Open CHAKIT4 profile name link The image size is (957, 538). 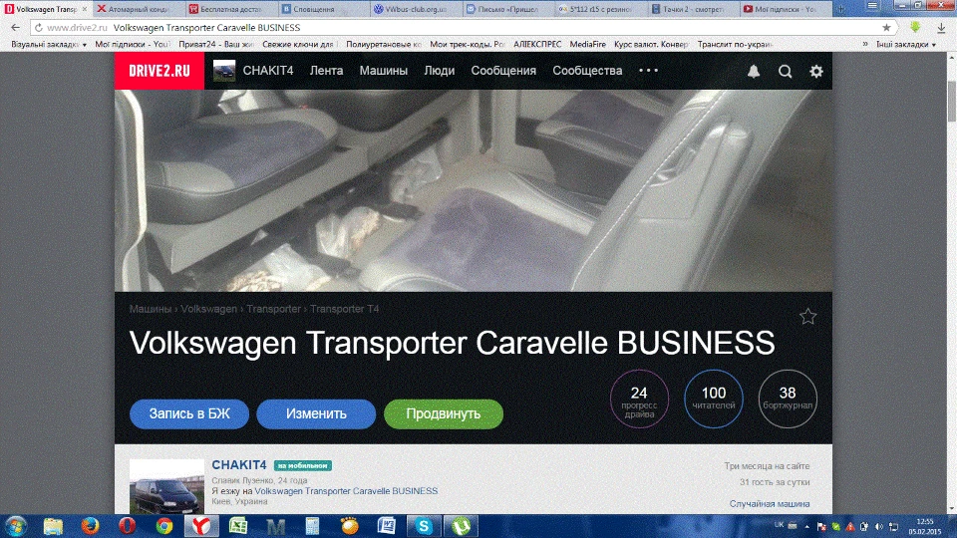pyautogui.click(x=239, y=465)
